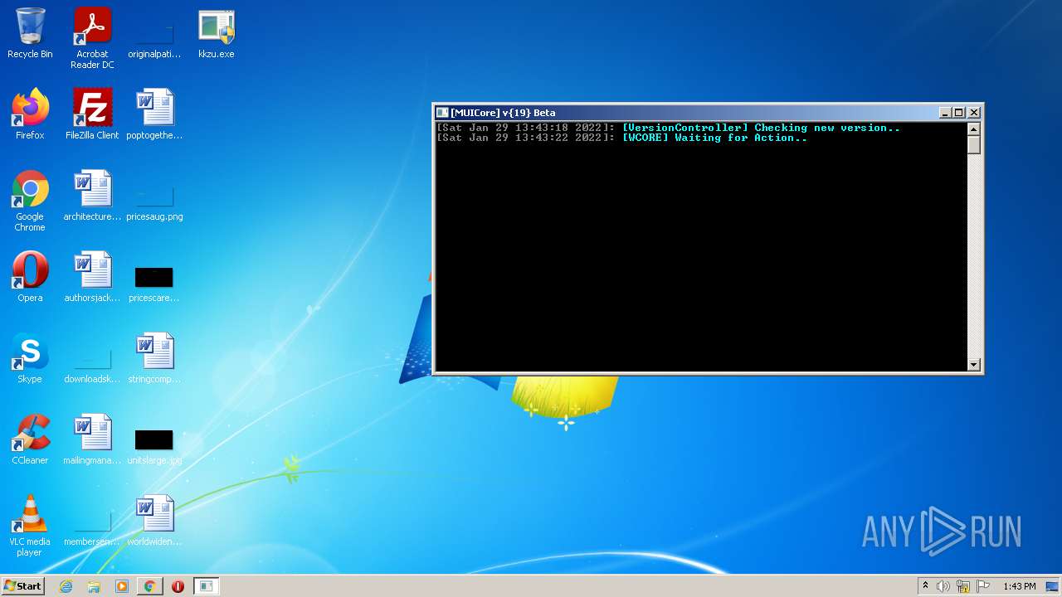Screen dimensions: 1062x597
Task: Select the kkzu.exe desktop icon
Action: click(217, 34)
